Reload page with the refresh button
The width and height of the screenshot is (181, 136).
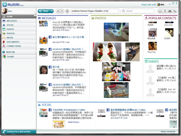pos(67,11)
